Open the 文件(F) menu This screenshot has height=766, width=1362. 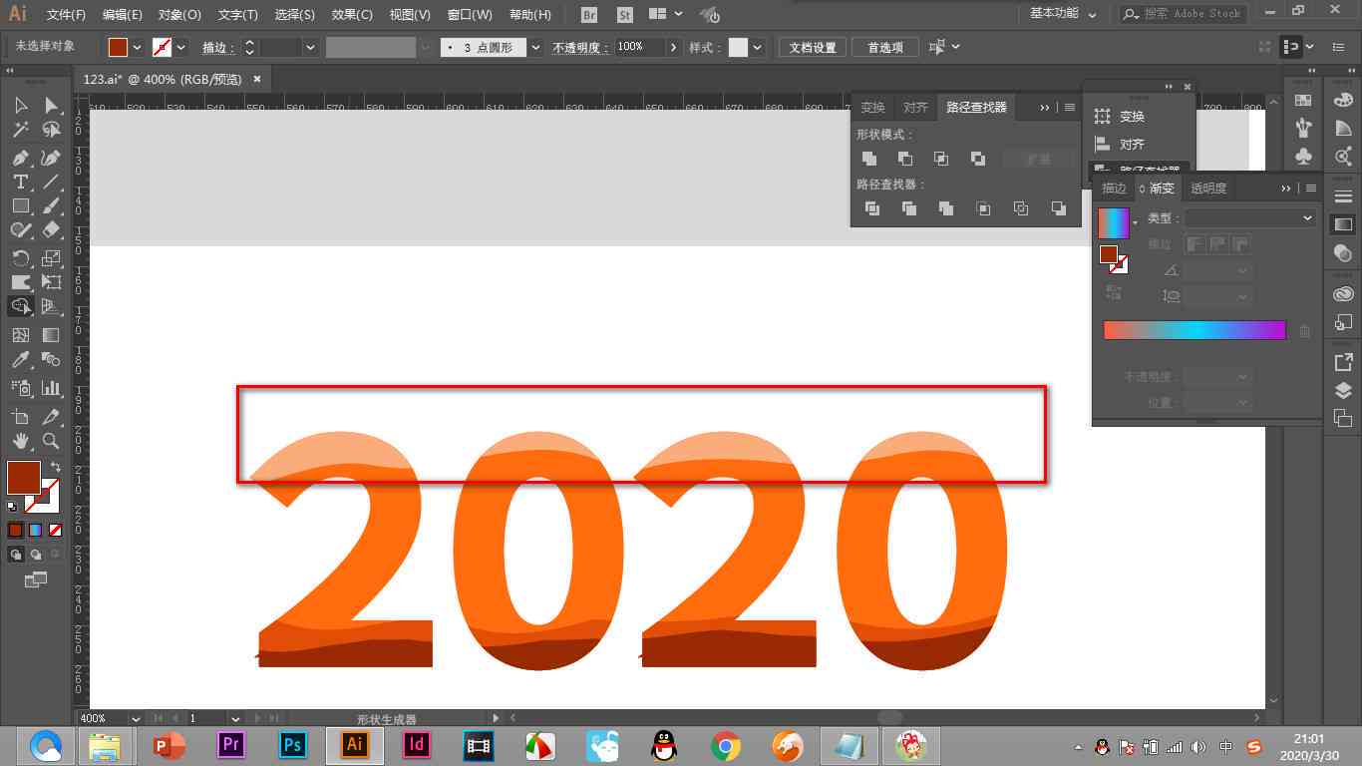tap(66, 15)
